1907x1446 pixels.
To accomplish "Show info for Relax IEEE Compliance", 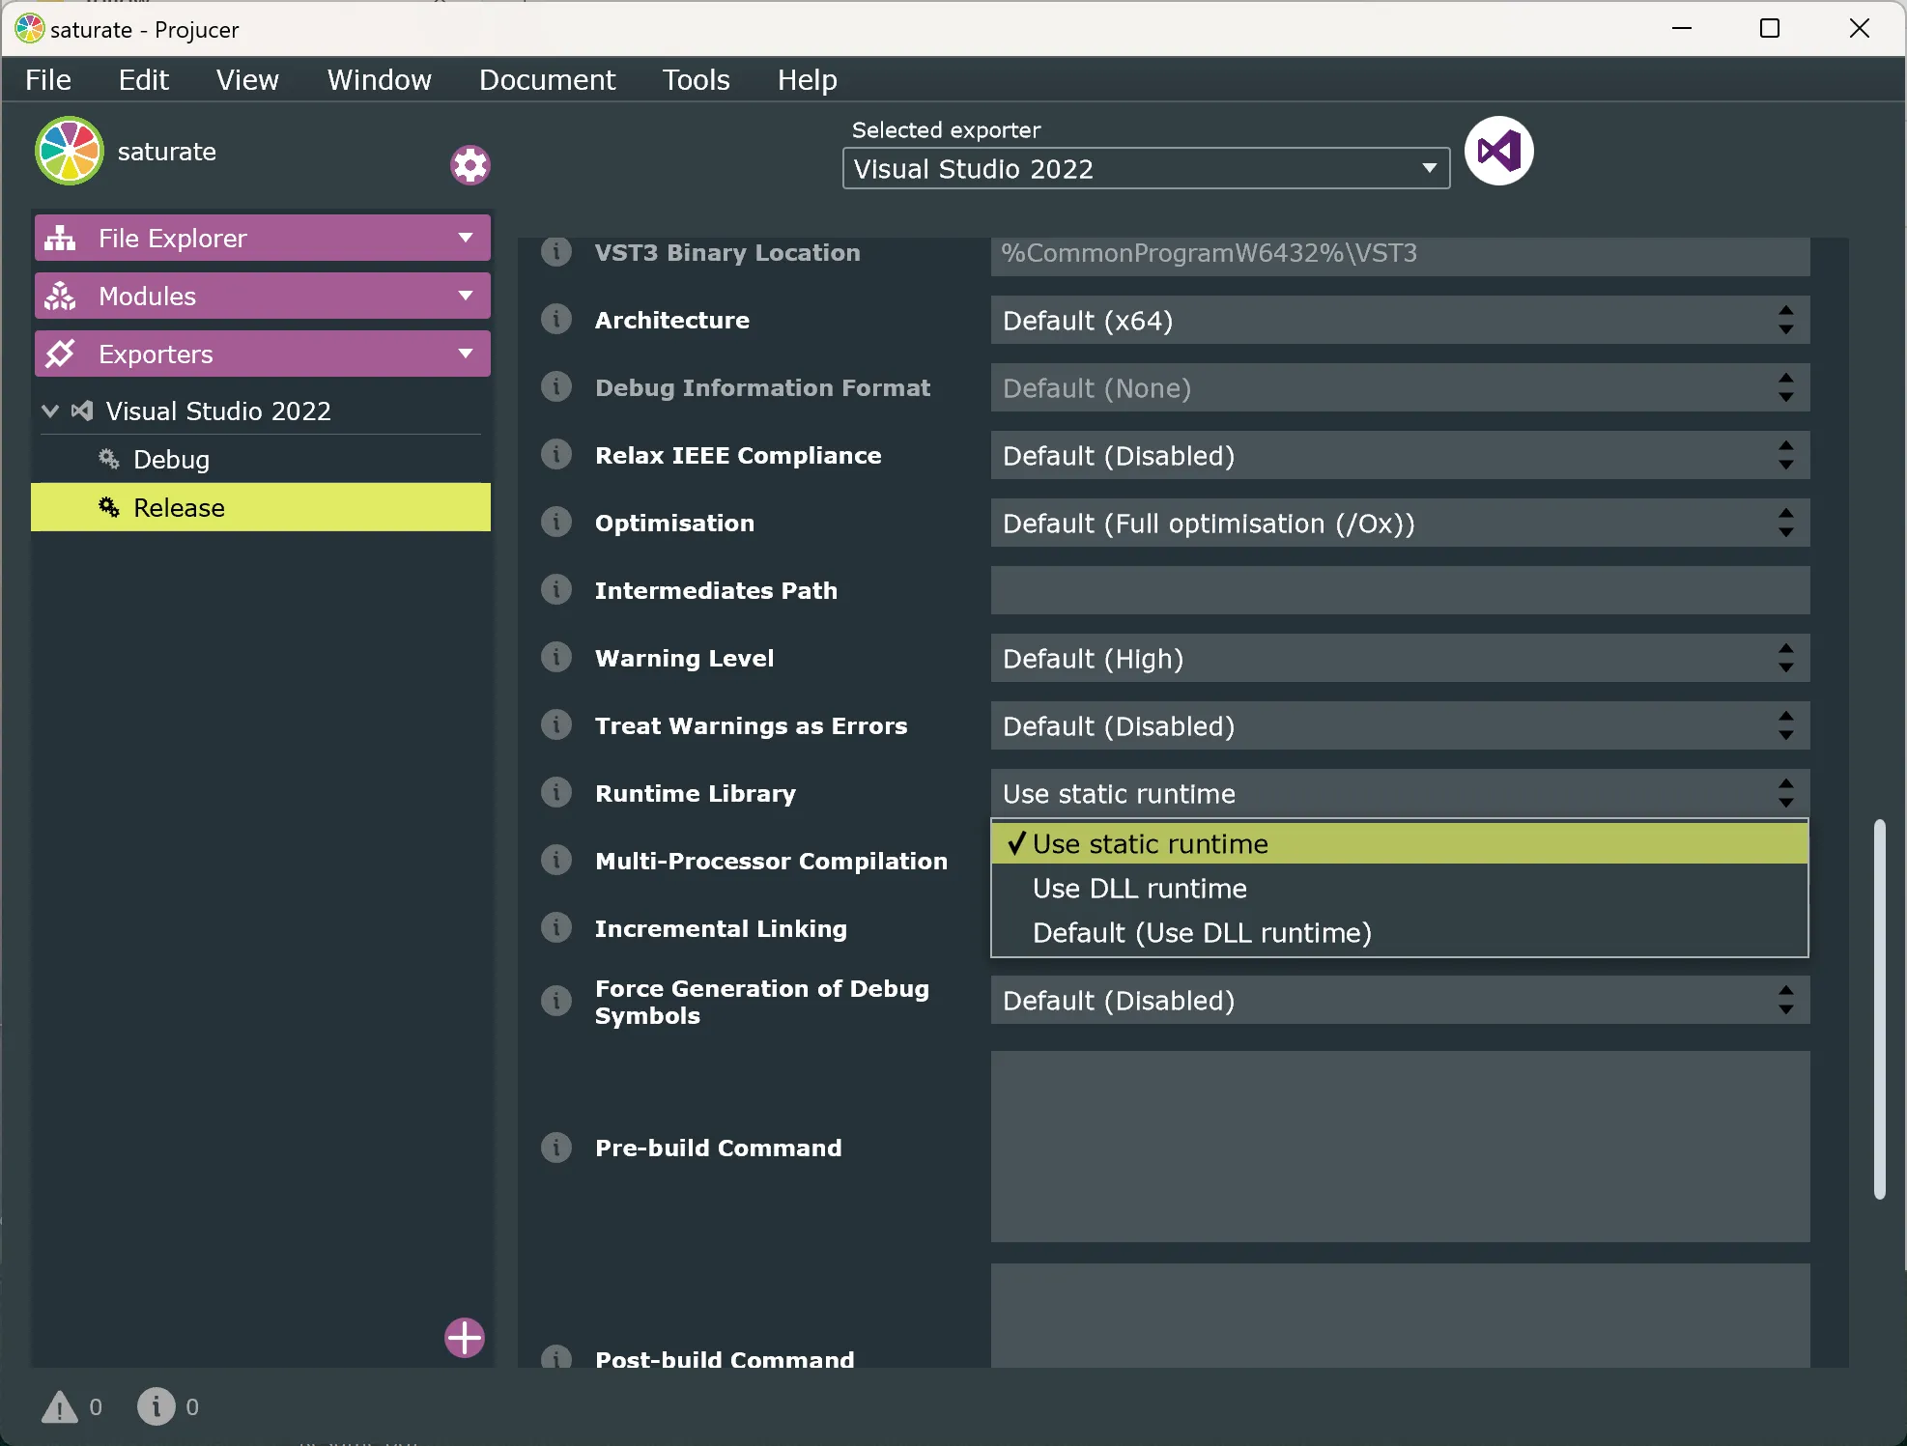I will click(x=555, y=454).
